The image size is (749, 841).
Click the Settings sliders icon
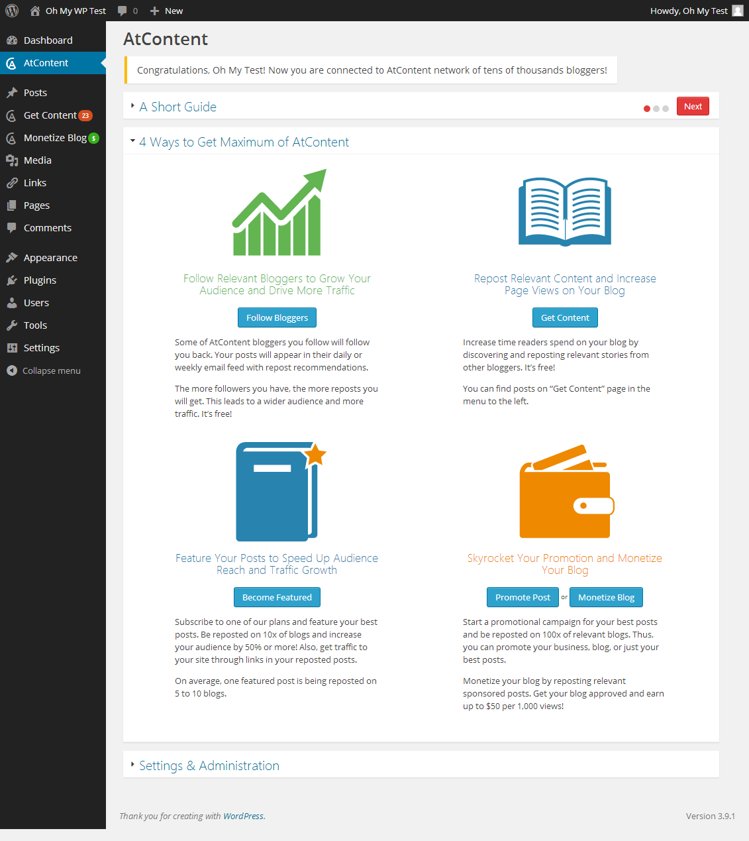[12, 348]
